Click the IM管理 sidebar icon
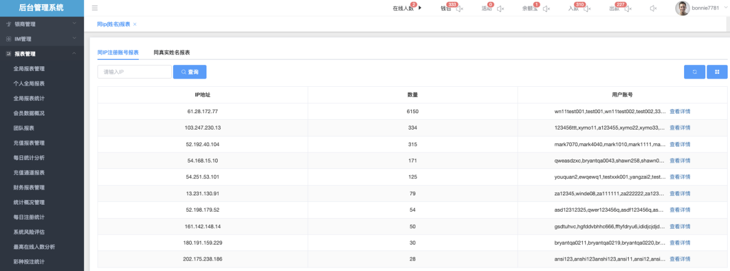The width and height of the screenshot is (730, 271). (8, 39)
